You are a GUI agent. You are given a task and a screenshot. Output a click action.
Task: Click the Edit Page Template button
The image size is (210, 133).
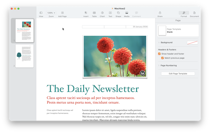[178, 74]
